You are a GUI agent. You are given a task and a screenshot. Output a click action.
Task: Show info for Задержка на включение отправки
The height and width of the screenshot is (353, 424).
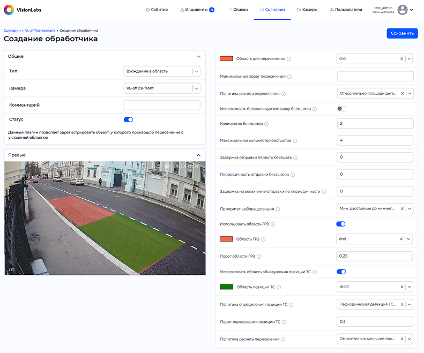pos(324,192)
